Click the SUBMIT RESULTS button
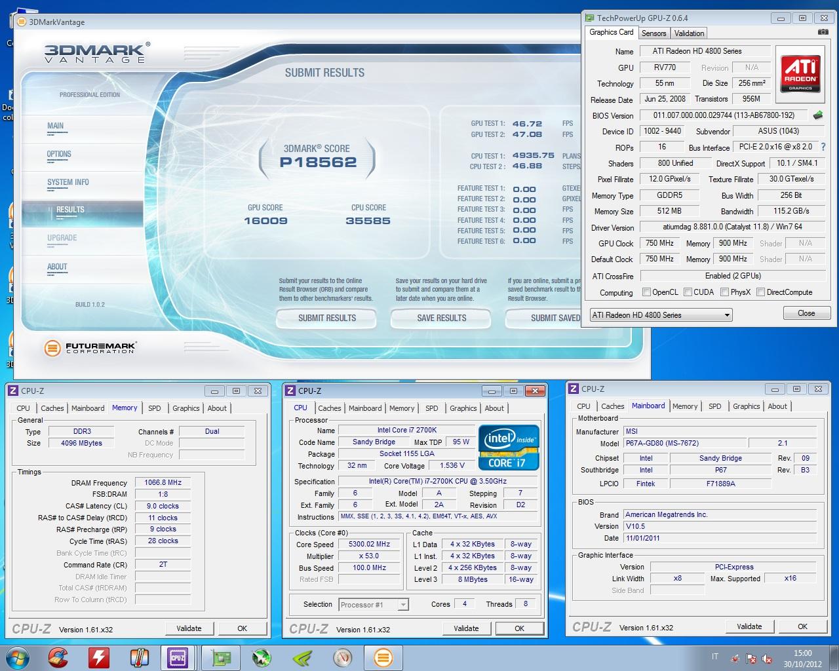839x671 pixels. 327,318
